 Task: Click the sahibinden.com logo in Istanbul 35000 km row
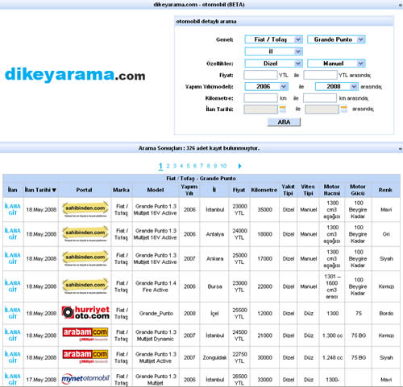point(85,209)
